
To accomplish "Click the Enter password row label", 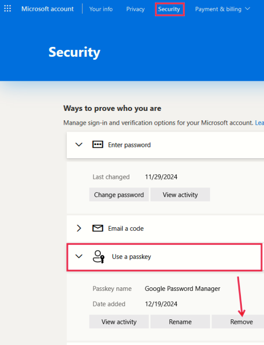I will coord(129,145).
